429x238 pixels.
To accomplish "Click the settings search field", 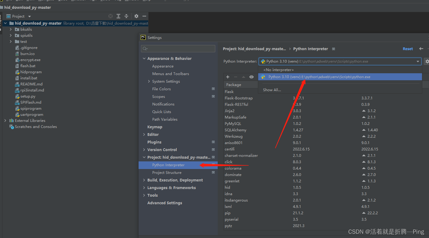I will tap(178, 49).
